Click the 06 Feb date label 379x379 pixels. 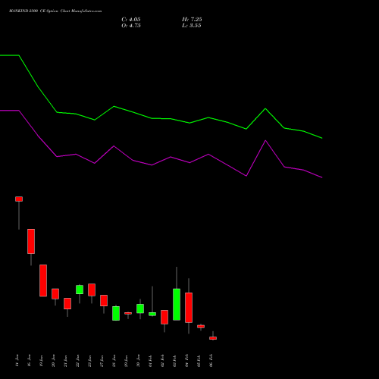click(211, 361)
